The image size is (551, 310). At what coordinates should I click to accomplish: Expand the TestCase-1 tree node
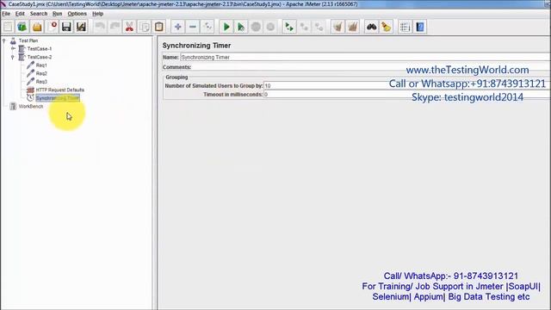pos(13,49)
